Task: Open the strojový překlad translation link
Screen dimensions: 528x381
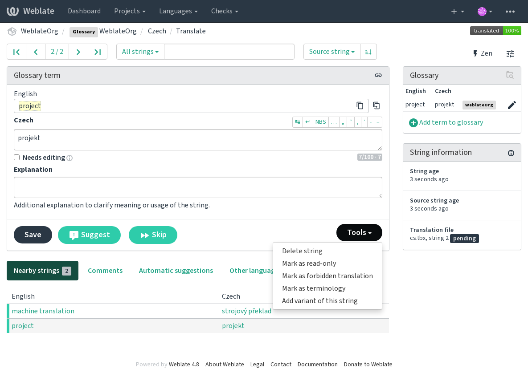Action: [x=246, y=311]
